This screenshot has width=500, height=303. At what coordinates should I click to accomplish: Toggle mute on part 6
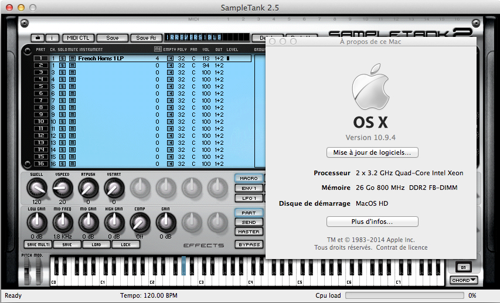point(72,93)
